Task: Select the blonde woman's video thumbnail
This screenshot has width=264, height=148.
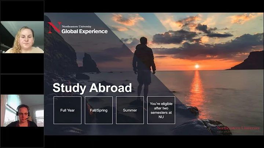Action: (x=22, y=37)
